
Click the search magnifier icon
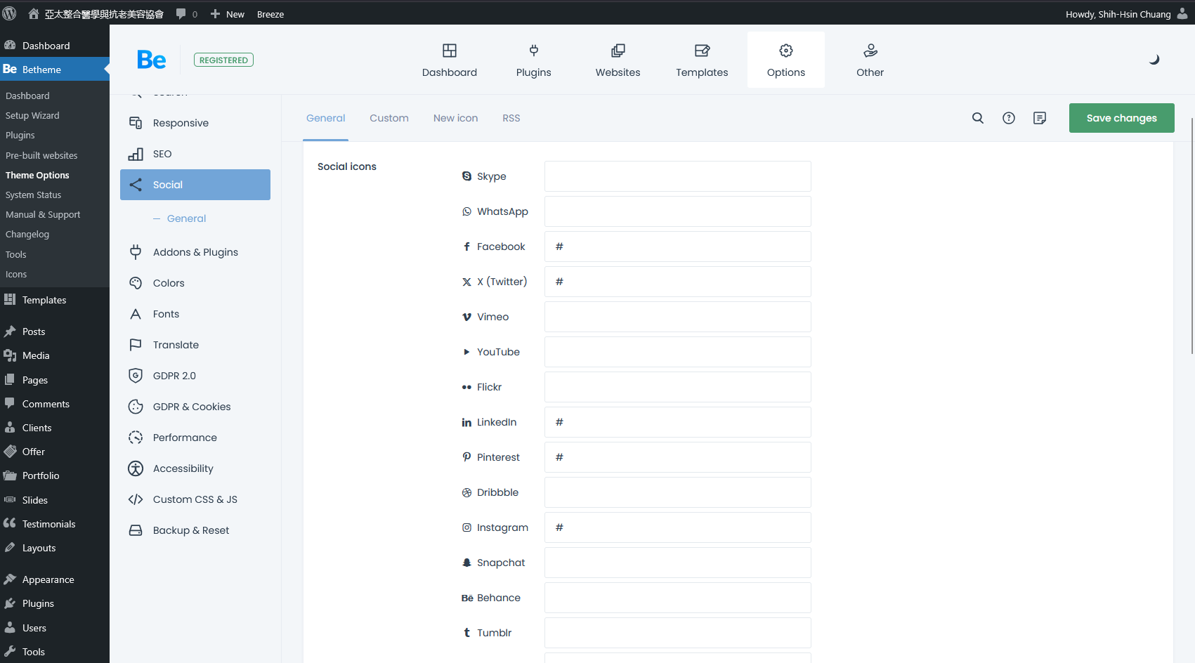pos(977,118)
